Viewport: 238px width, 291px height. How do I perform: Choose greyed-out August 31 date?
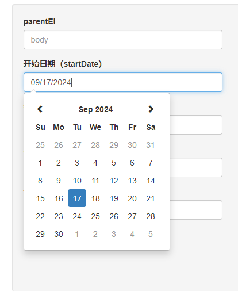pyautogui.click(x=151, y=145)
